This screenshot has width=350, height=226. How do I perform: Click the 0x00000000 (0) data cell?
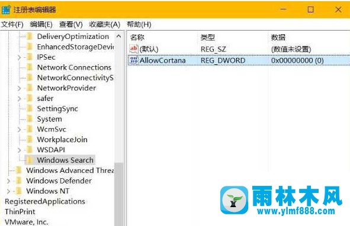pyautogui.click(x=297, y=60)
